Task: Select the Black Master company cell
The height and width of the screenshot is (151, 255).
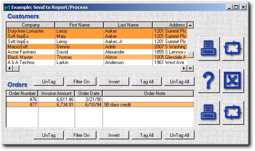Action: (x=31, y=57)
